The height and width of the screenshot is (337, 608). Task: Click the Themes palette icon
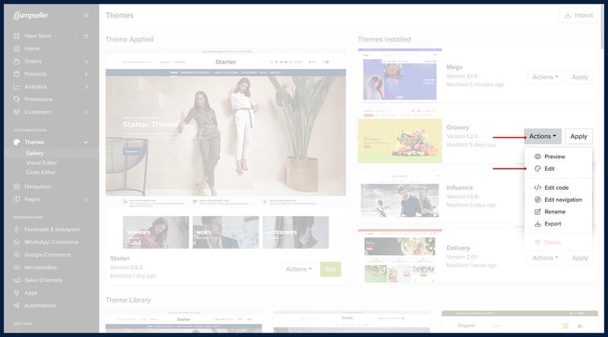point(16,142)
